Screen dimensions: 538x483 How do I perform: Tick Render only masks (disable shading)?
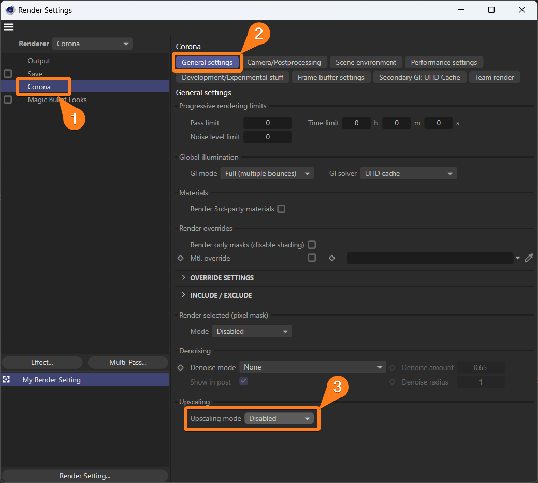(312, 245)
